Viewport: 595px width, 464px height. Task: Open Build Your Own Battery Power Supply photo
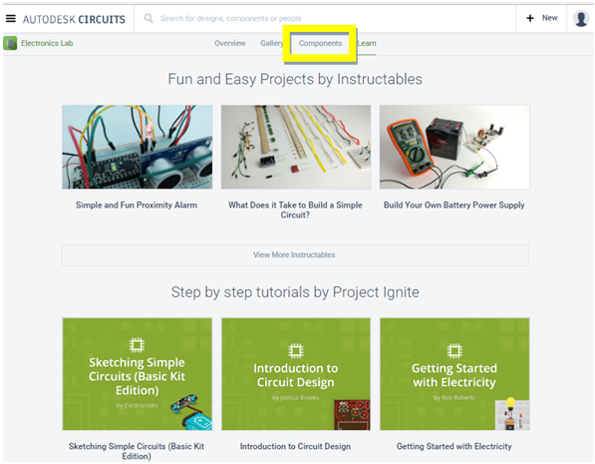tap(454, 147)
